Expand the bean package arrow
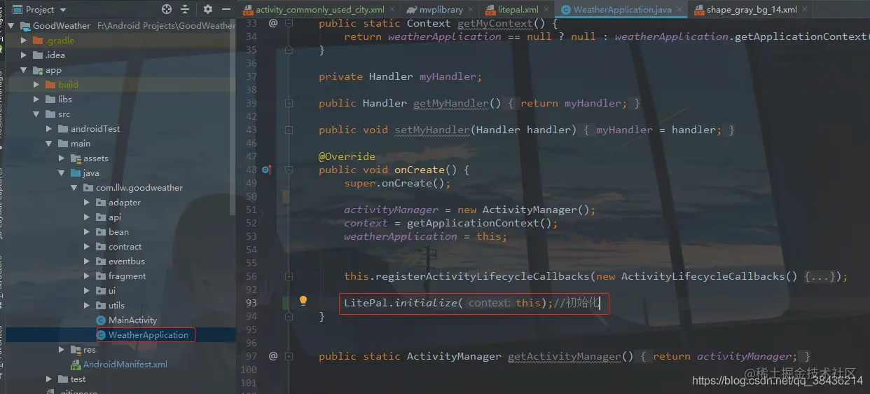 [x=88, y=231]
